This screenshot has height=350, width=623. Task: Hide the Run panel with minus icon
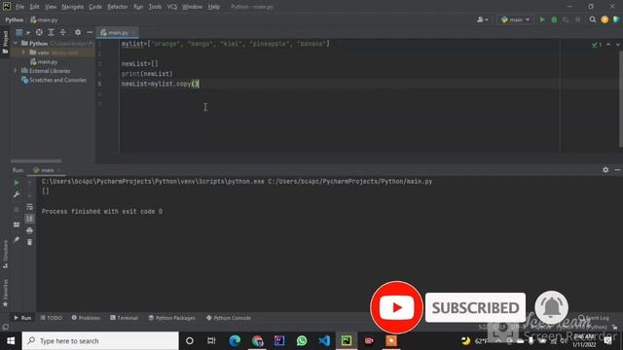pyautogui.click(x=617, y=170)
